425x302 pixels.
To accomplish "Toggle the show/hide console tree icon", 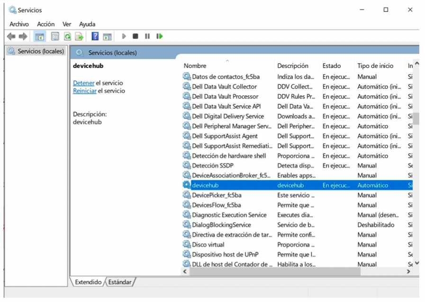I will tap(40, 37).
